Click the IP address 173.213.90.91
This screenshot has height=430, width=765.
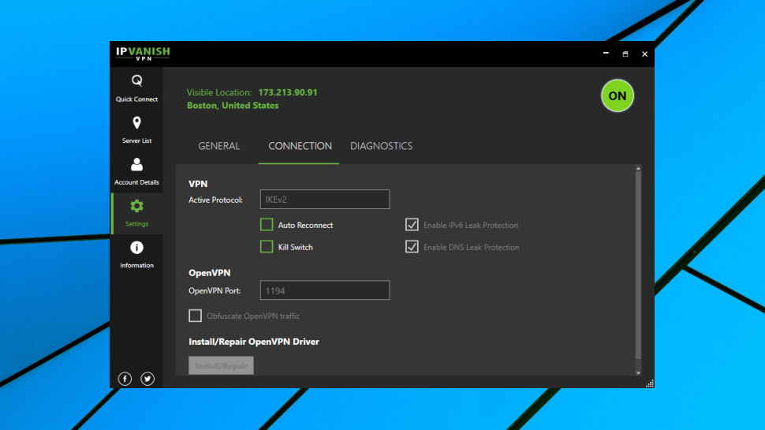[x=288, y=92]
